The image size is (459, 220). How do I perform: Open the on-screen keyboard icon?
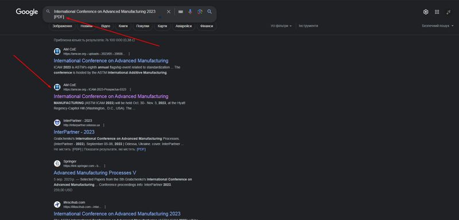tap(181, 11)
